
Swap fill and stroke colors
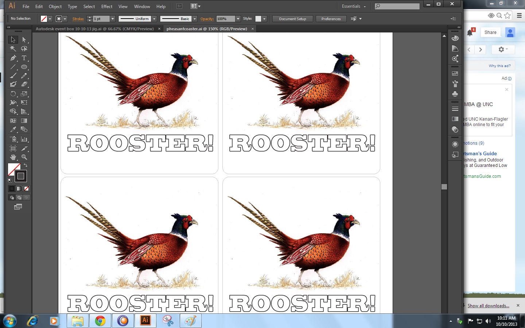click(26, 165)
